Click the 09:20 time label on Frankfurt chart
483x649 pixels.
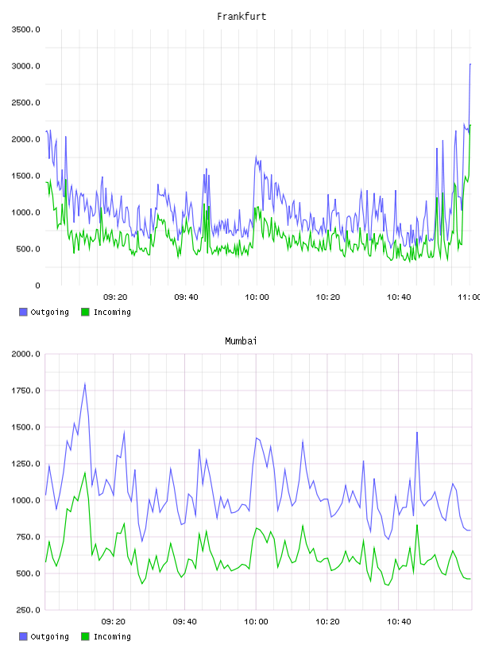tap(115, 297)
